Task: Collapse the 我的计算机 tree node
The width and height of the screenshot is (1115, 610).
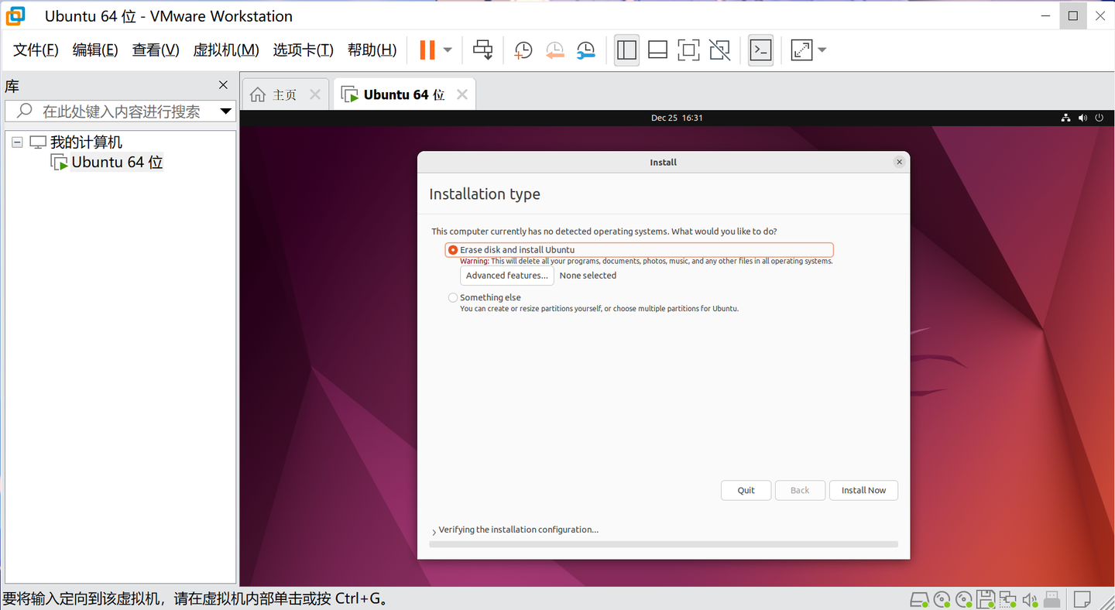Action: (17, 142)
